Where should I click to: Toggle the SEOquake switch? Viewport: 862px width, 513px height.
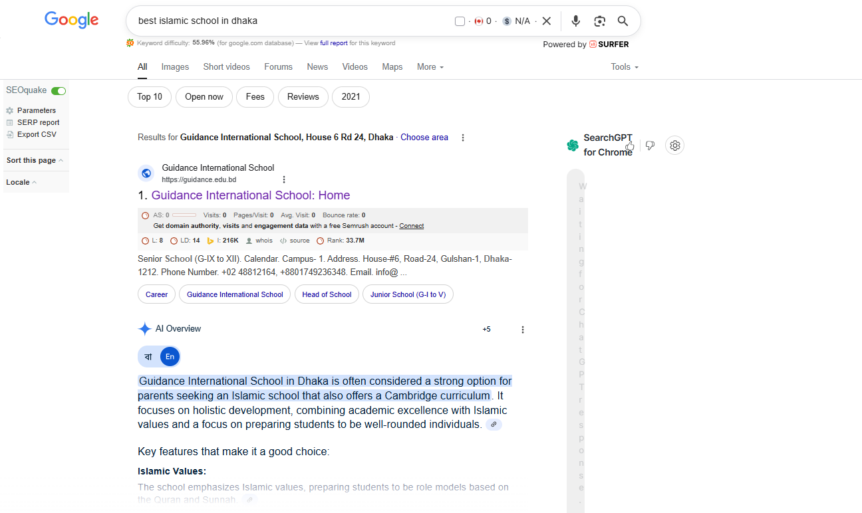click(x=59, y=90)
